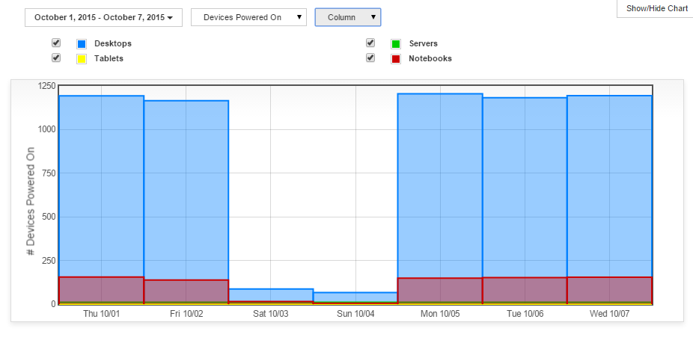This screenshot has height=337, width=693.
Task: Click the Tue 10/06 notebooks red segment
Action: [525, 289]
